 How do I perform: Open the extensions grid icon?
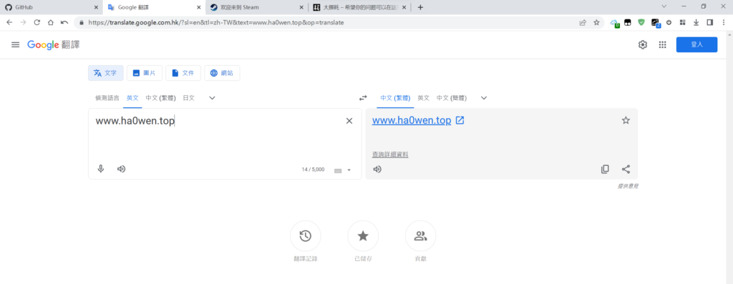(682, 22)
